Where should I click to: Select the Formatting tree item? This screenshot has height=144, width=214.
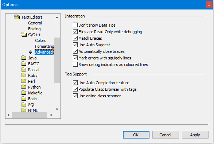click(44, 46)
